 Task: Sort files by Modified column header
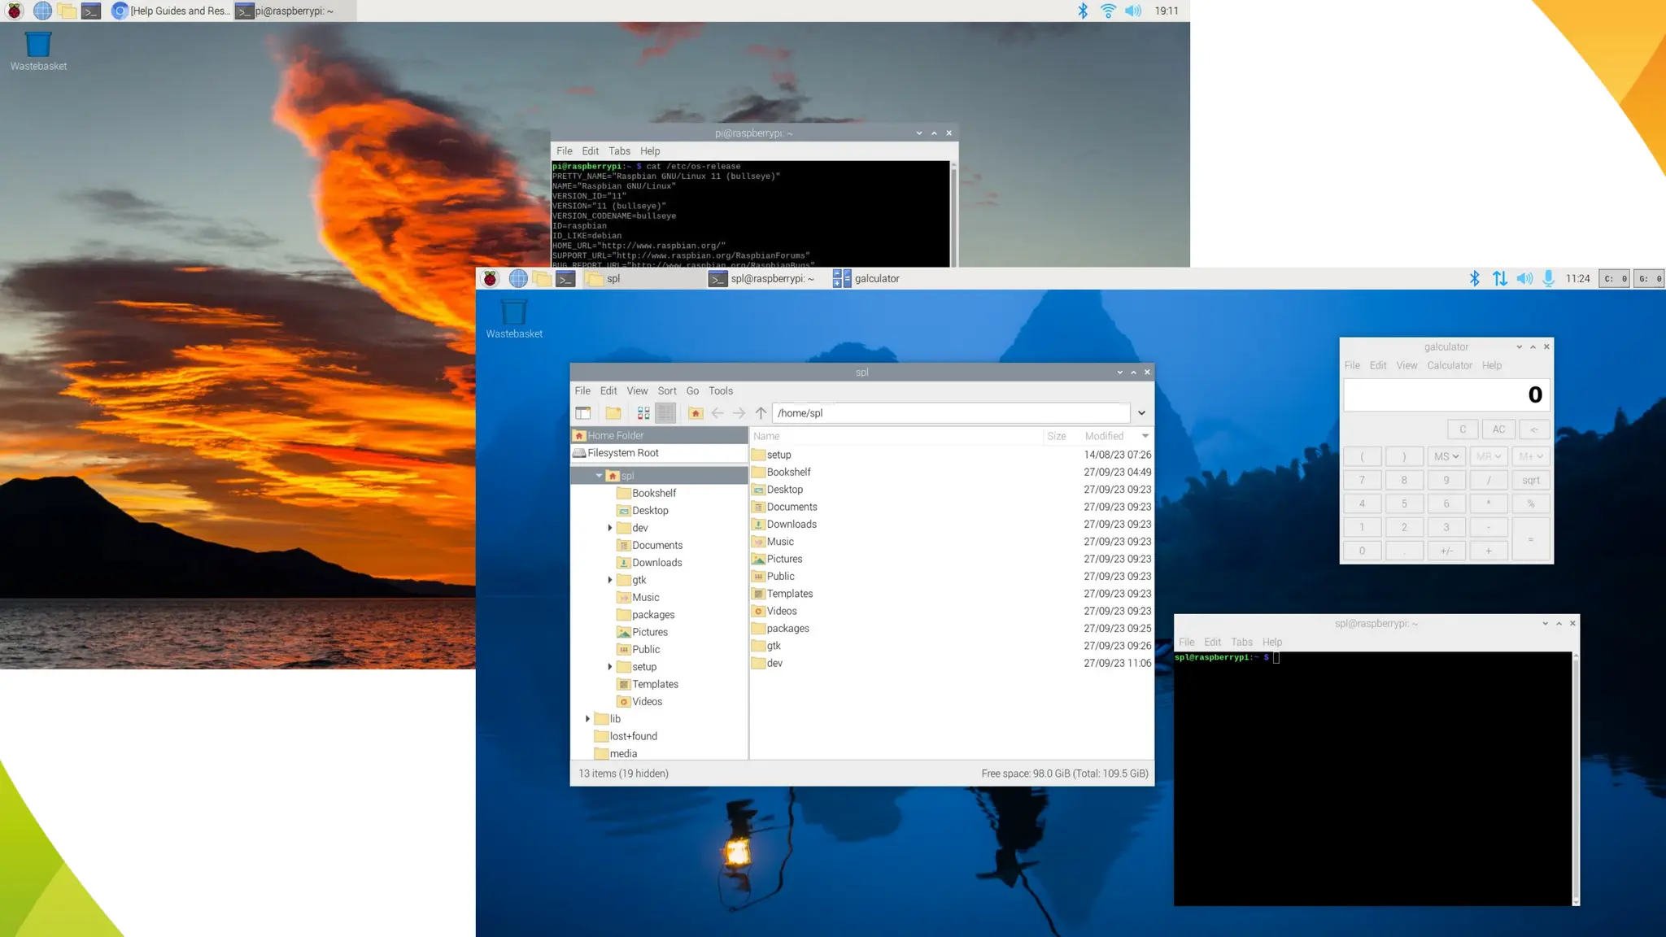1116,436
